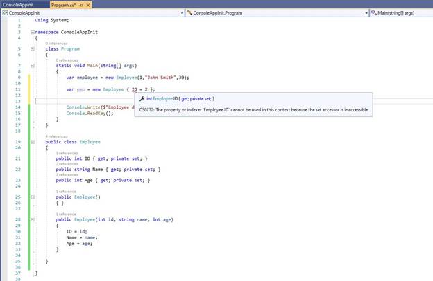Collapse the public class Employee block
Viewport: 433px width, 281px height.
(33, 142)
